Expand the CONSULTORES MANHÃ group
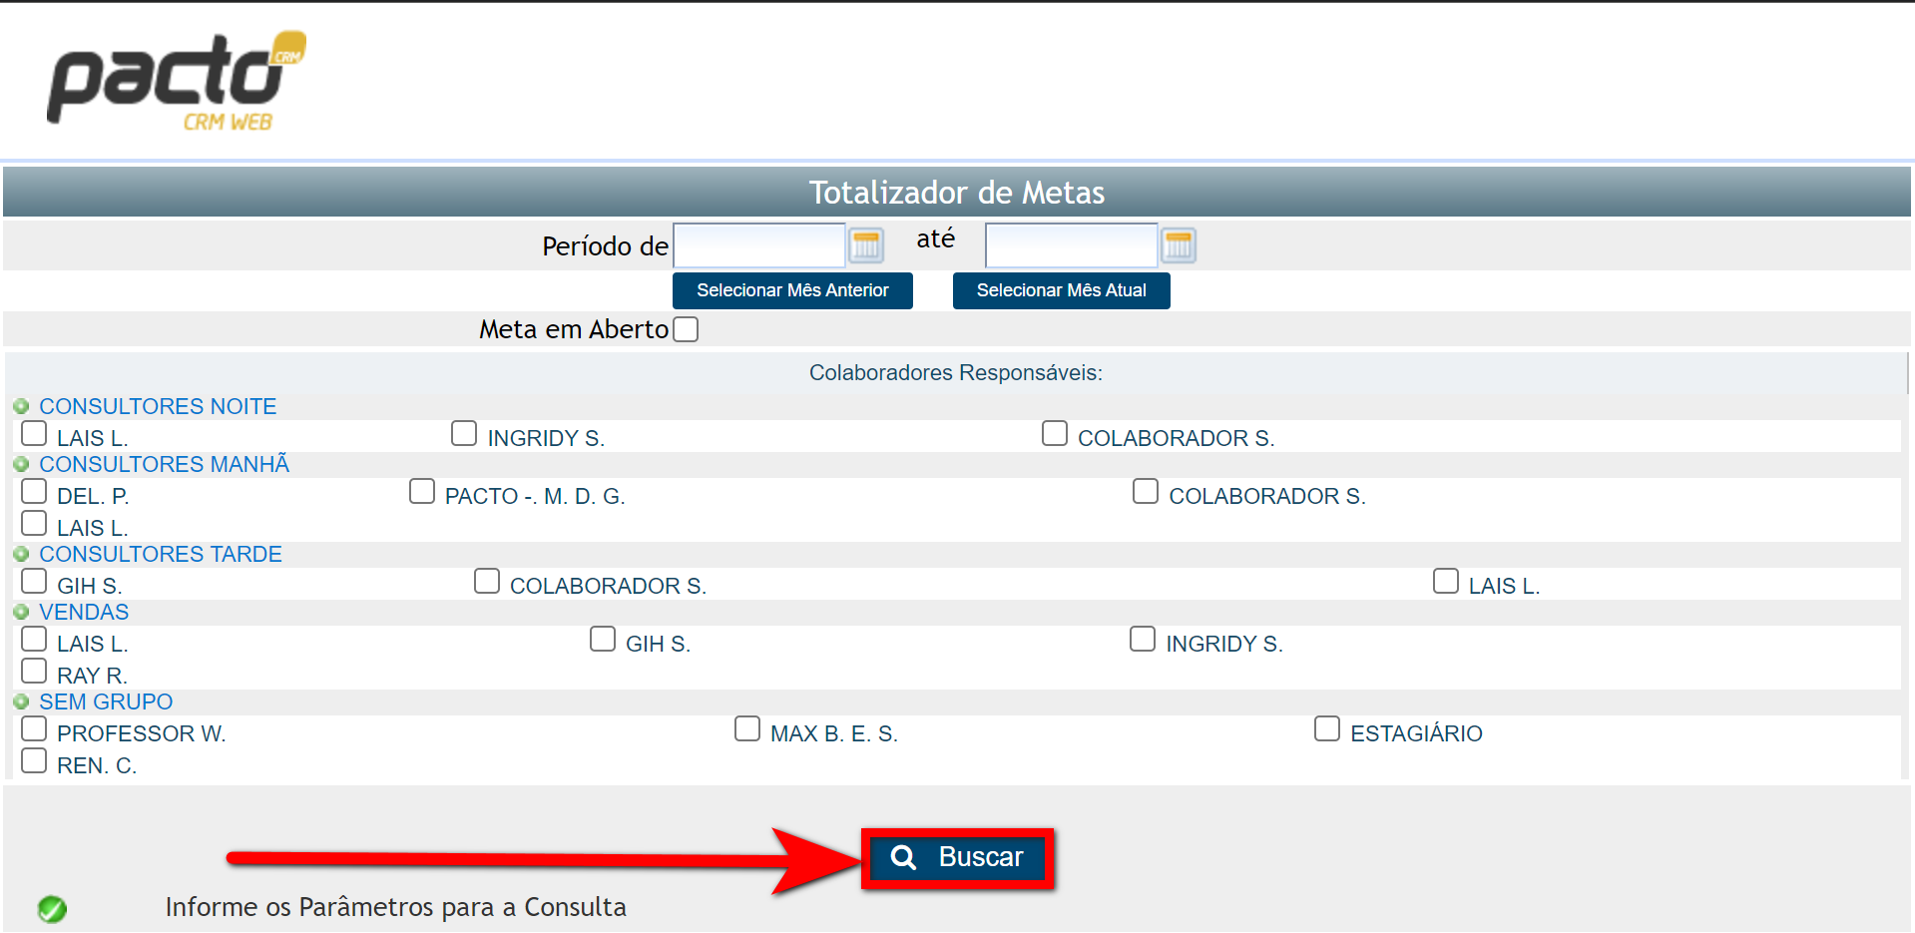The width and height of the screenshot is (1915, 933). point(22,463)
